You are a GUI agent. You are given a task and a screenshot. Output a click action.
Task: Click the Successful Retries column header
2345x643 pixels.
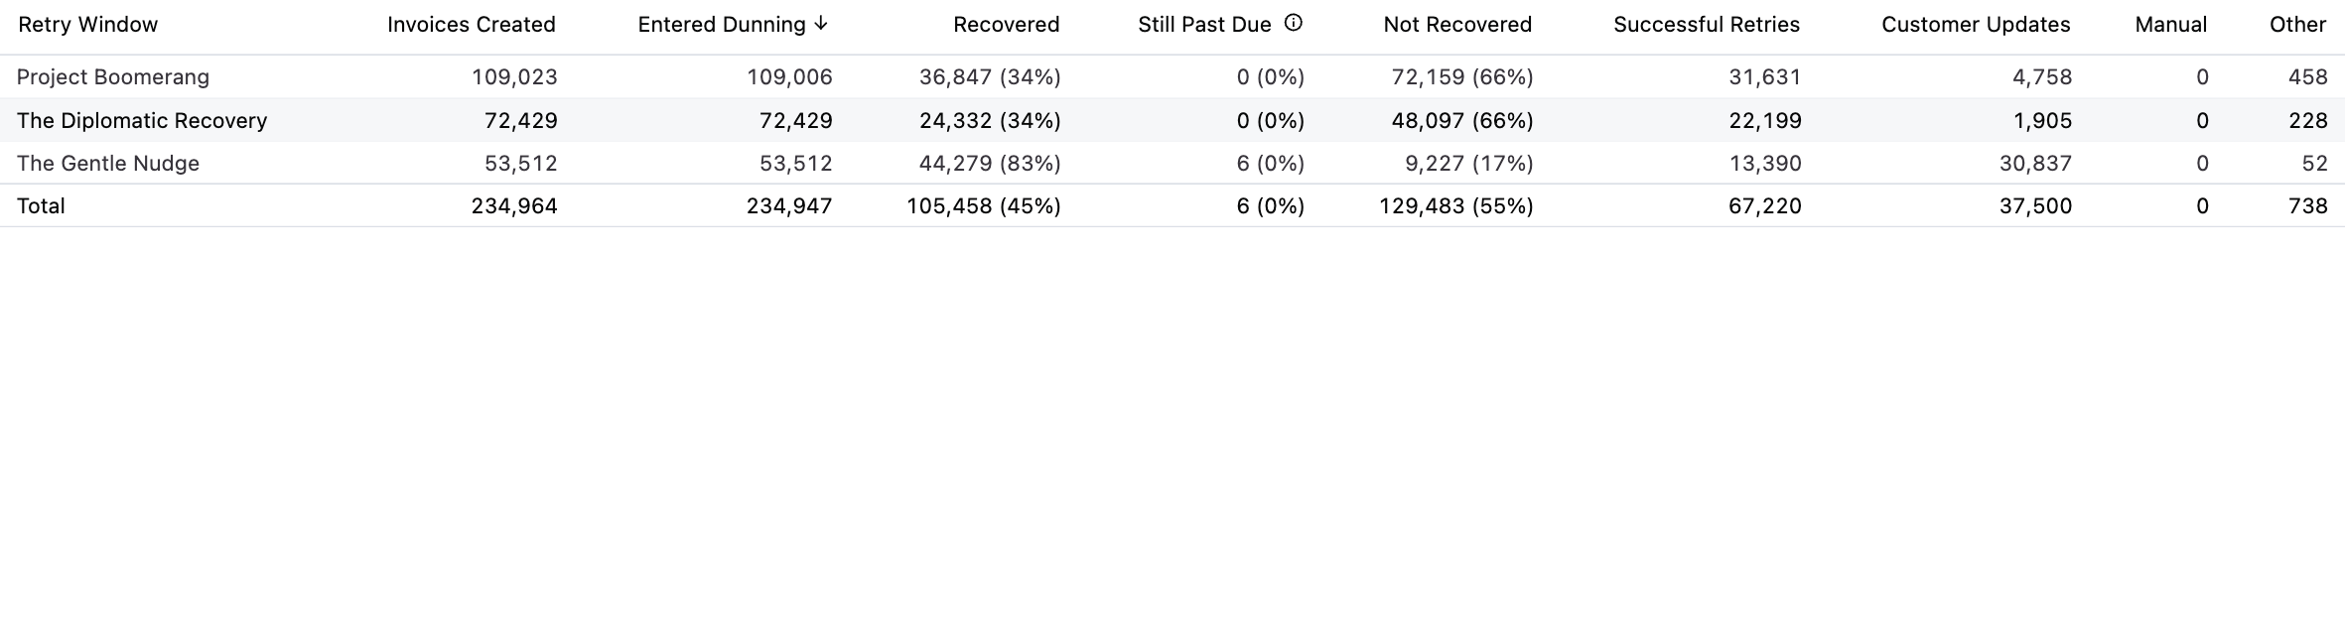(x=1707, y=25)
